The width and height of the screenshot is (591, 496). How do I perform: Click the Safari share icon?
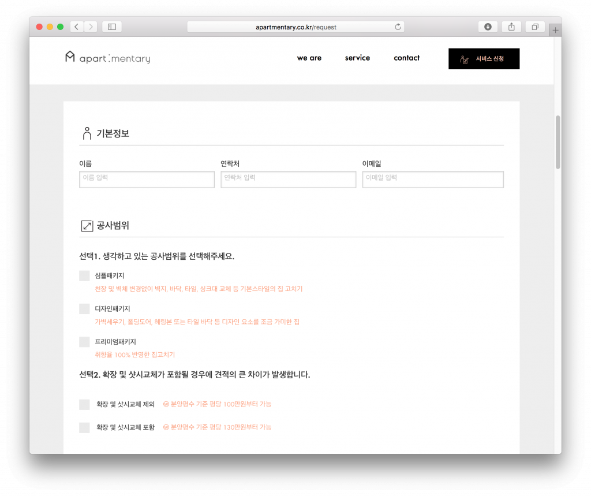pos(511,27)
